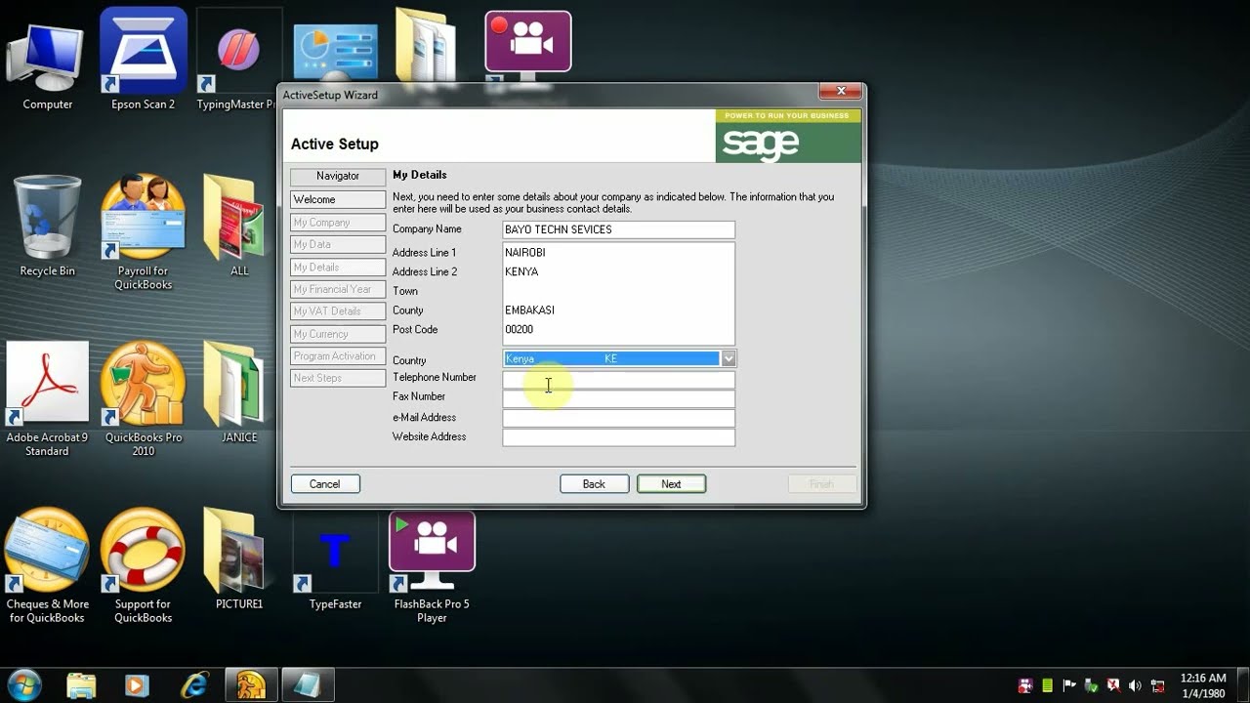Click Post Code field showing 00200
The image size is (1250, 703).
pos(618,329)
